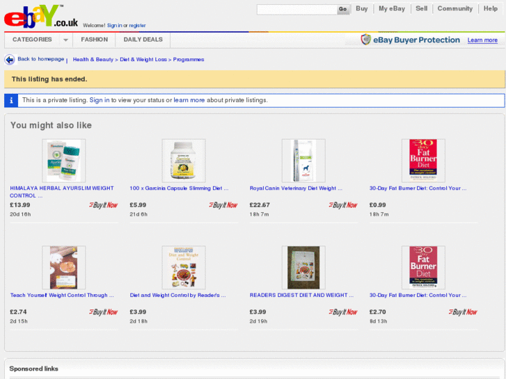The height and width of the screenshot is (379, 506).
Task: Open READERS DIGEST DIET AND WEIGHT link
Action: (301, 296)
